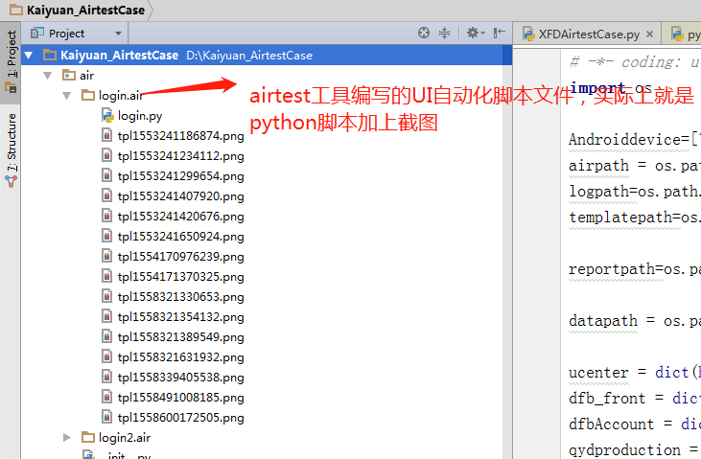
Task: Click image icon of tpl1558600172505.png
Action: [106, 417]
